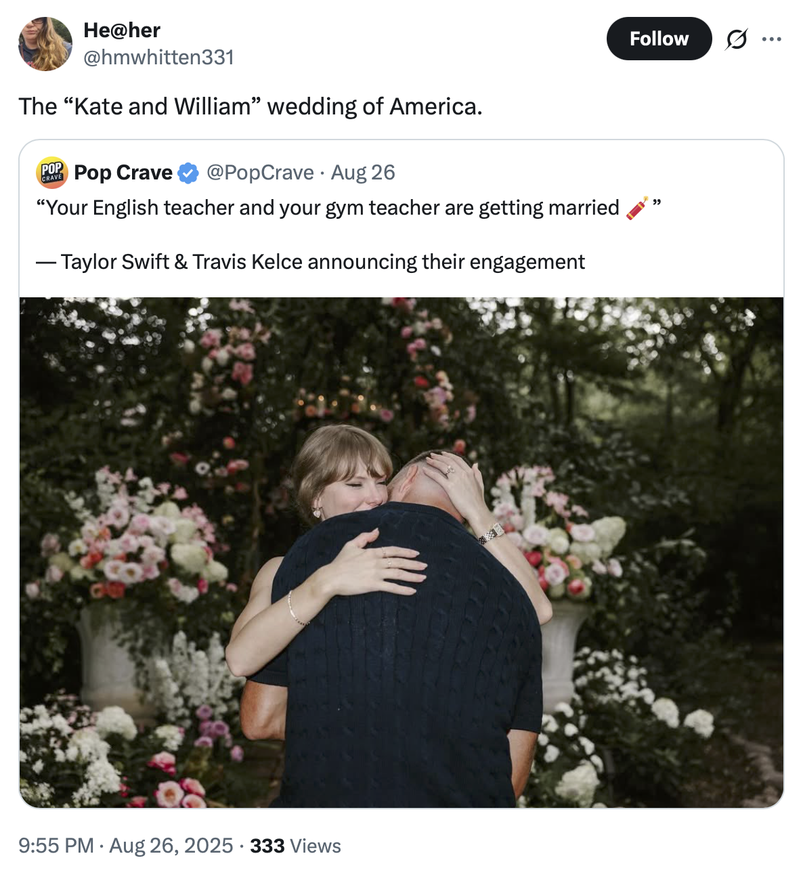
Task: Open the three-dot more options menu
Action: tap(771, 39)
